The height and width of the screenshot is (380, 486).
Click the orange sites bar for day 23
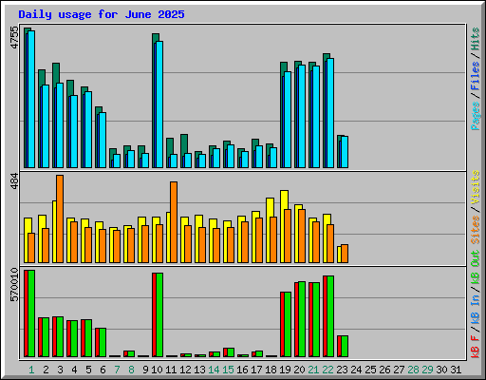(x=345, y=254)
